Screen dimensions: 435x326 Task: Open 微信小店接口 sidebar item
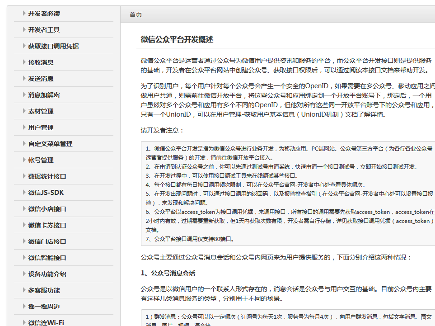tap(47, 209)
